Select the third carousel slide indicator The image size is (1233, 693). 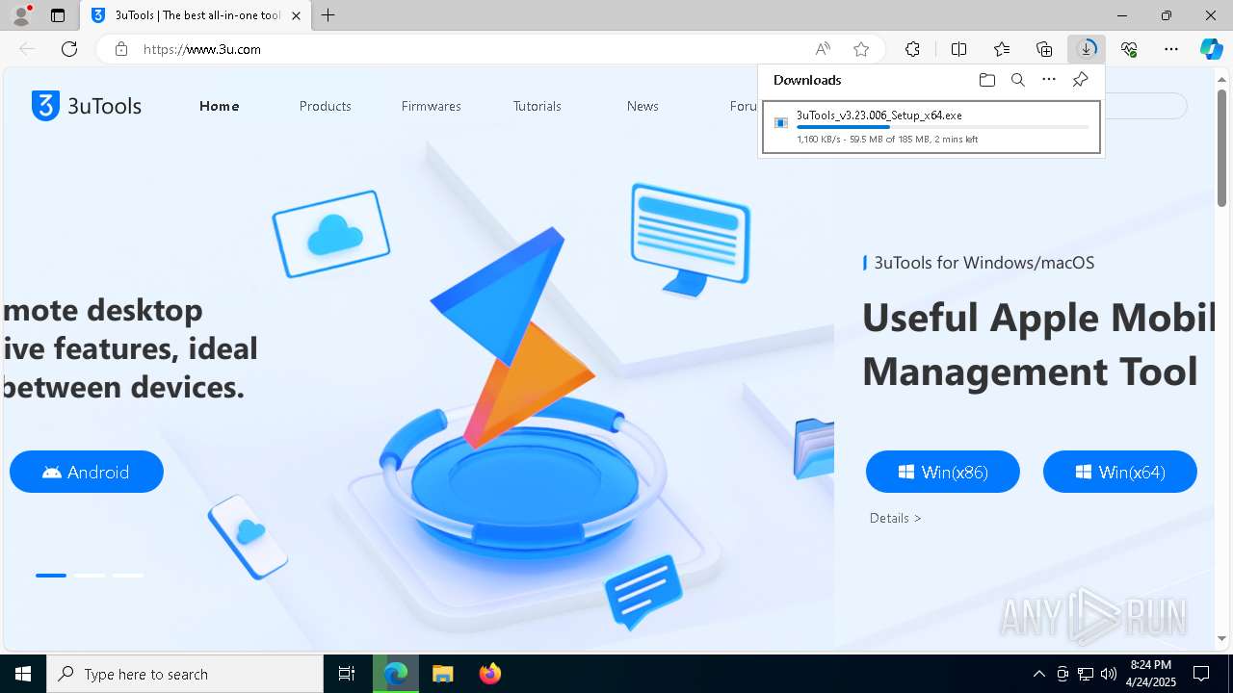(127, 576)
